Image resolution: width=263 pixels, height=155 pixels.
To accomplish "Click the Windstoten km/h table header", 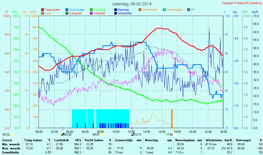I will click(219, 140).
